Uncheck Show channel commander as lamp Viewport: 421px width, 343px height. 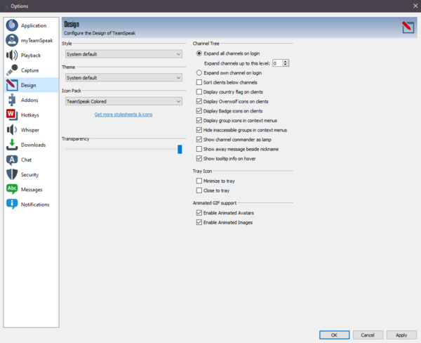pyautogui.click(x=199, y=140)
